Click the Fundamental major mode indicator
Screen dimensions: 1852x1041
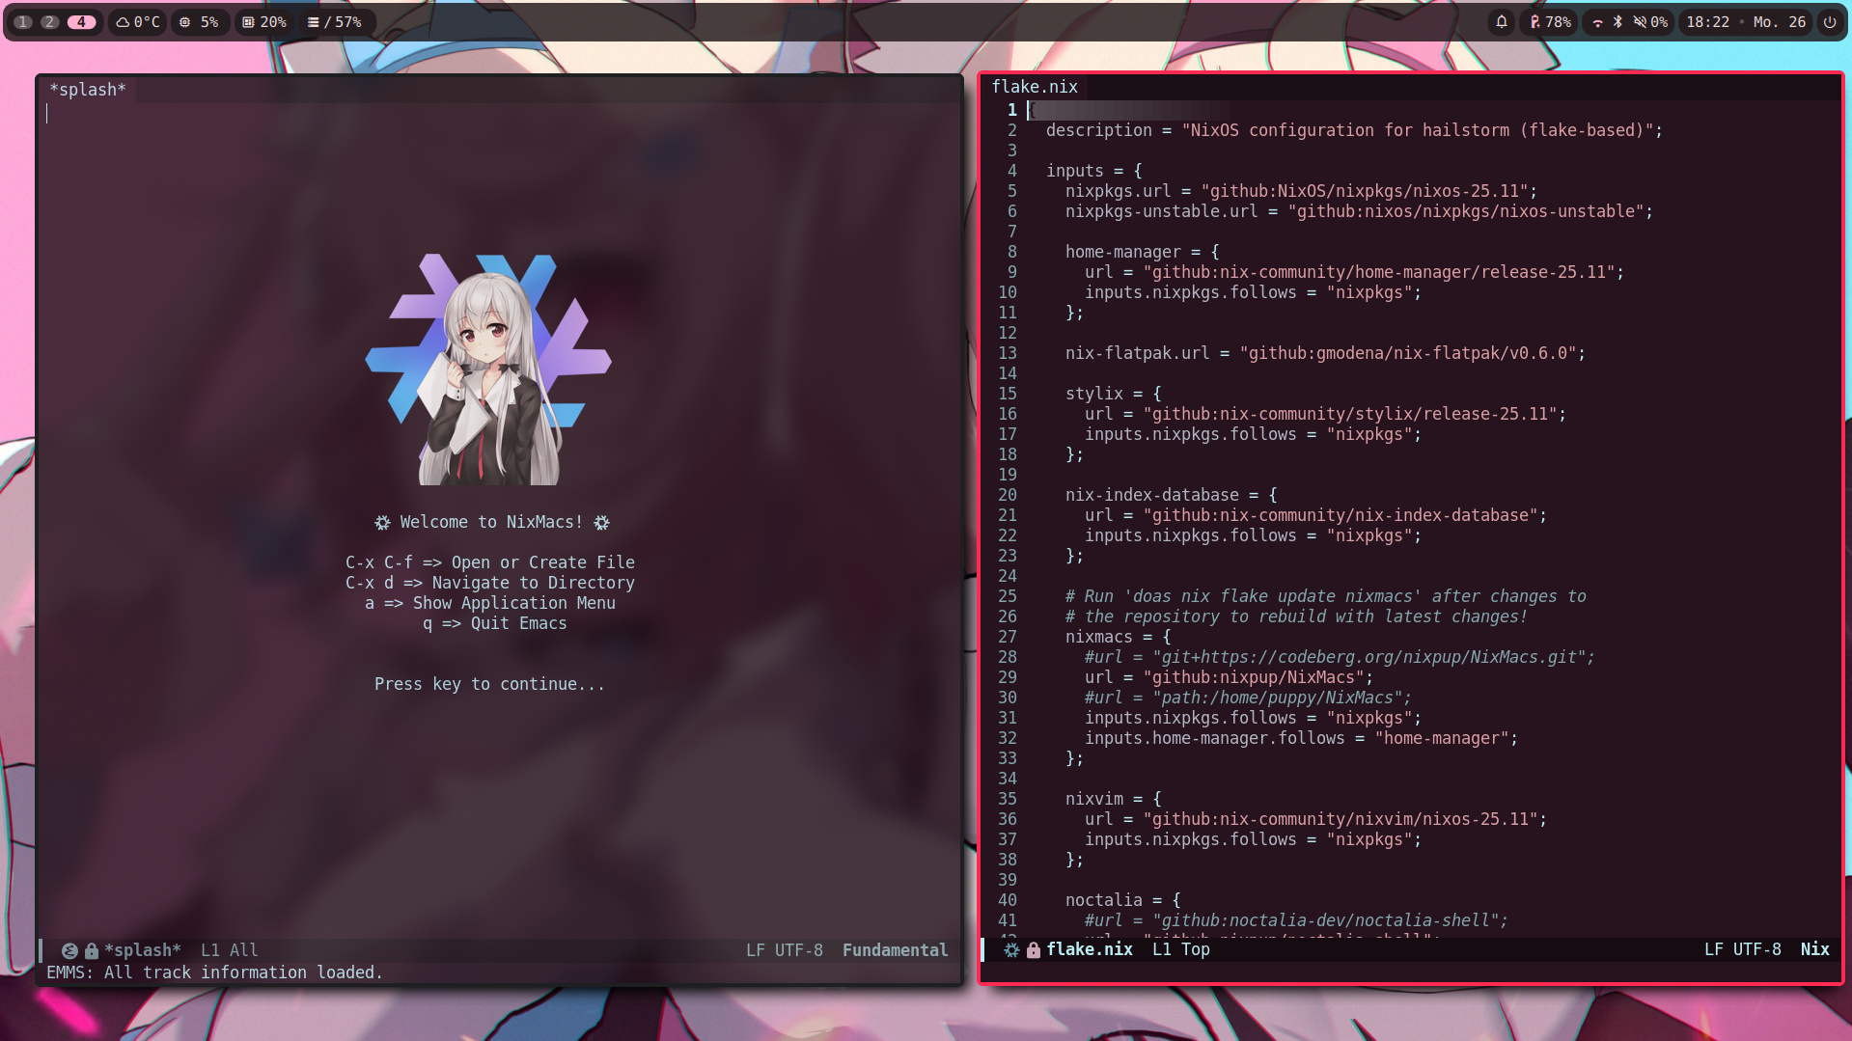coord(896,949)
